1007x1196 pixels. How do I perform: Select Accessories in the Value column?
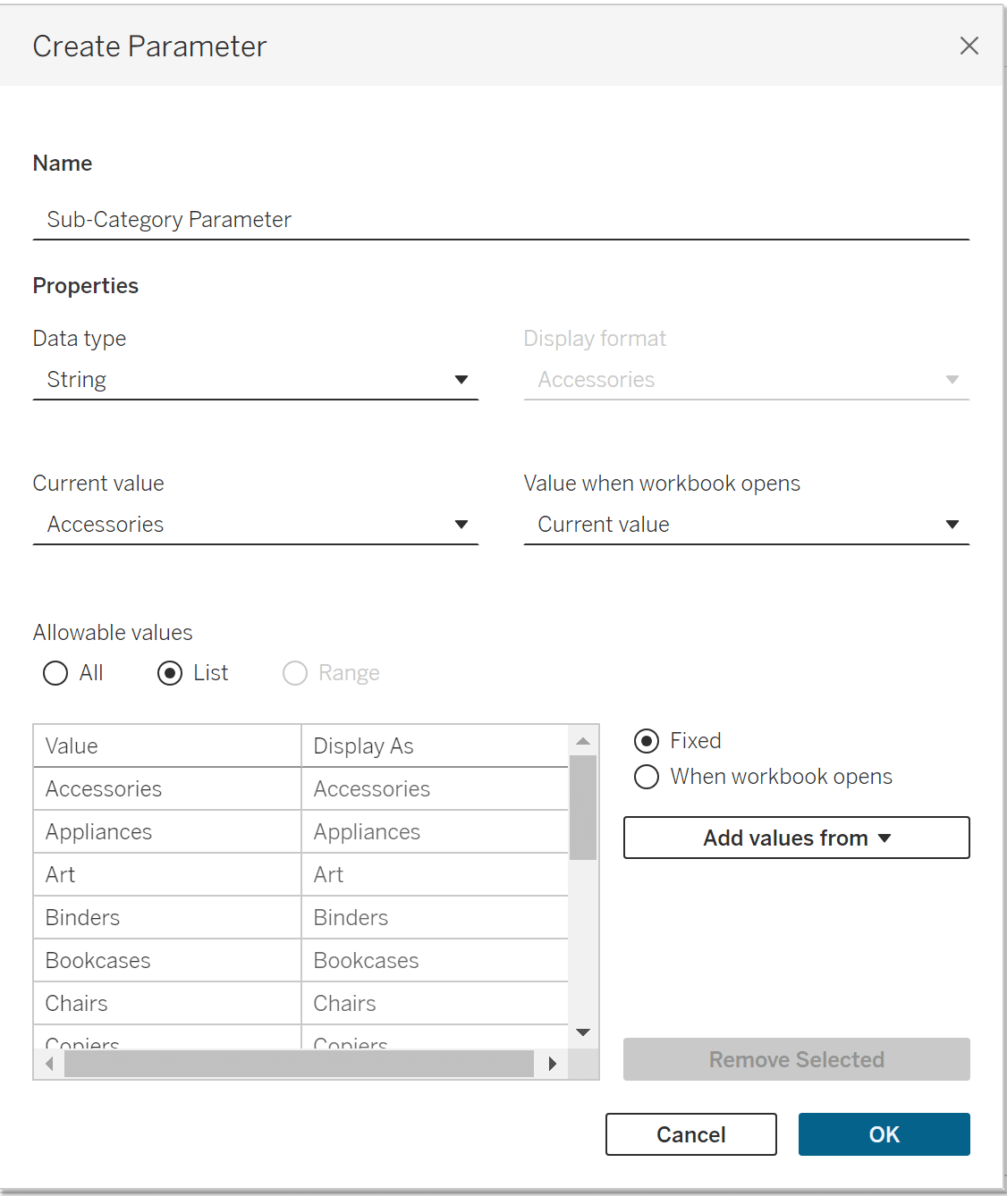(x=167, y=788)
